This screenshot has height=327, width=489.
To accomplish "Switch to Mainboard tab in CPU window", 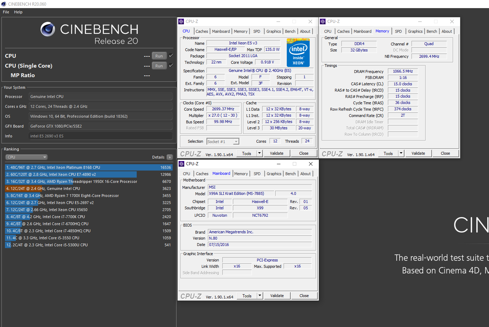I will pyautogui.click(x=221, y=31).
